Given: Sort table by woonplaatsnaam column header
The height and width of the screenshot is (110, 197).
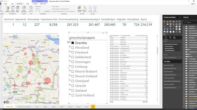Looking at the screenshot, I should (125, 35).
